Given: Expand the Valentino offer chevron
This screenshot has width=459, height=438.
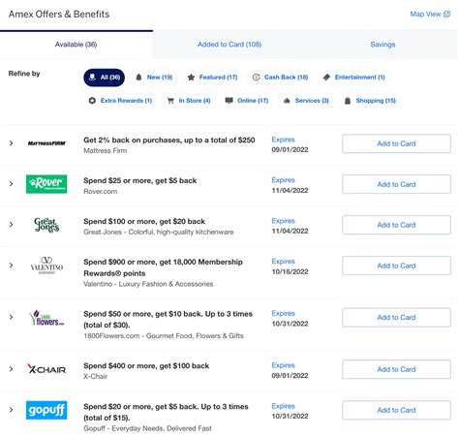Looking at the screenshot, I should [12, 266].
